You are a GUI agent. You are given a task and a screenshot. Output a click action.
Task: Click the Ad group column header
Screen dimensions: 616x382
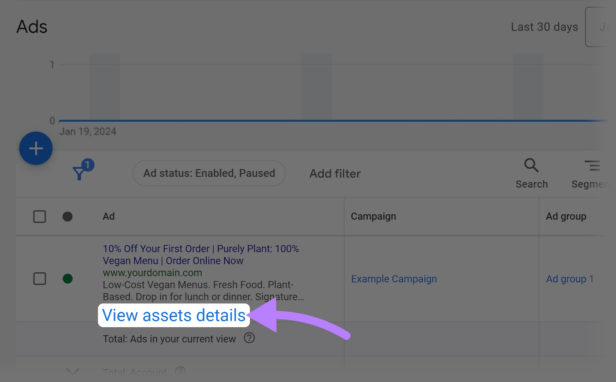click(566, 216)
